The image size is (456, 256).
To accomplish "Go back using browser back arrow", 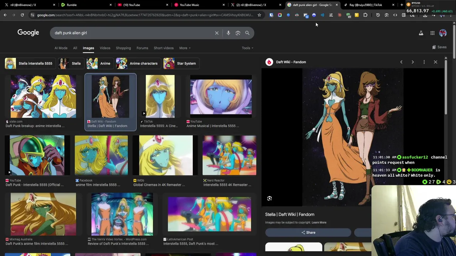I will pos(5,15).
